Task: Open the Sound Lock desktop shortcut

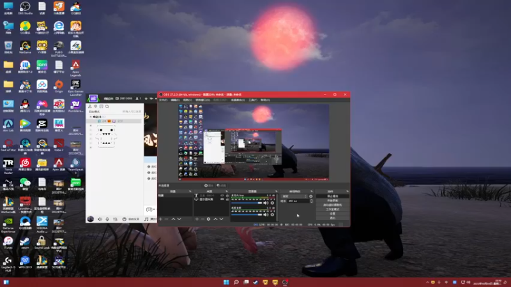Action: (42, 243)
